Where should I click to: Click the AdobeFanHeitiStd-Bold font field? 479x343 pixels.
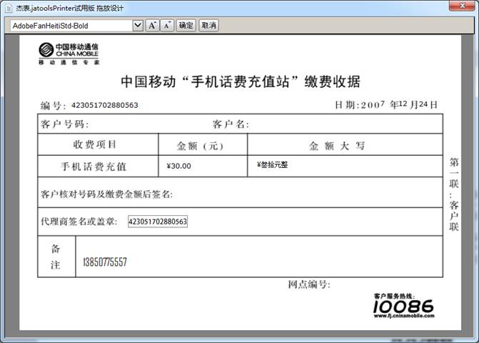(x=72, y=26)
